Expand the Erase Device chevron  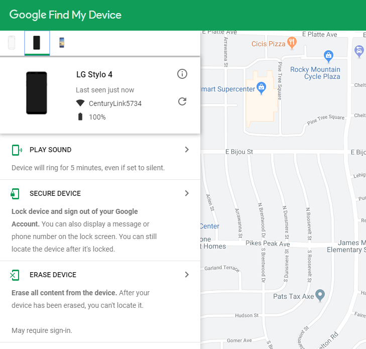pyautogui.click(x=187, y=275)
